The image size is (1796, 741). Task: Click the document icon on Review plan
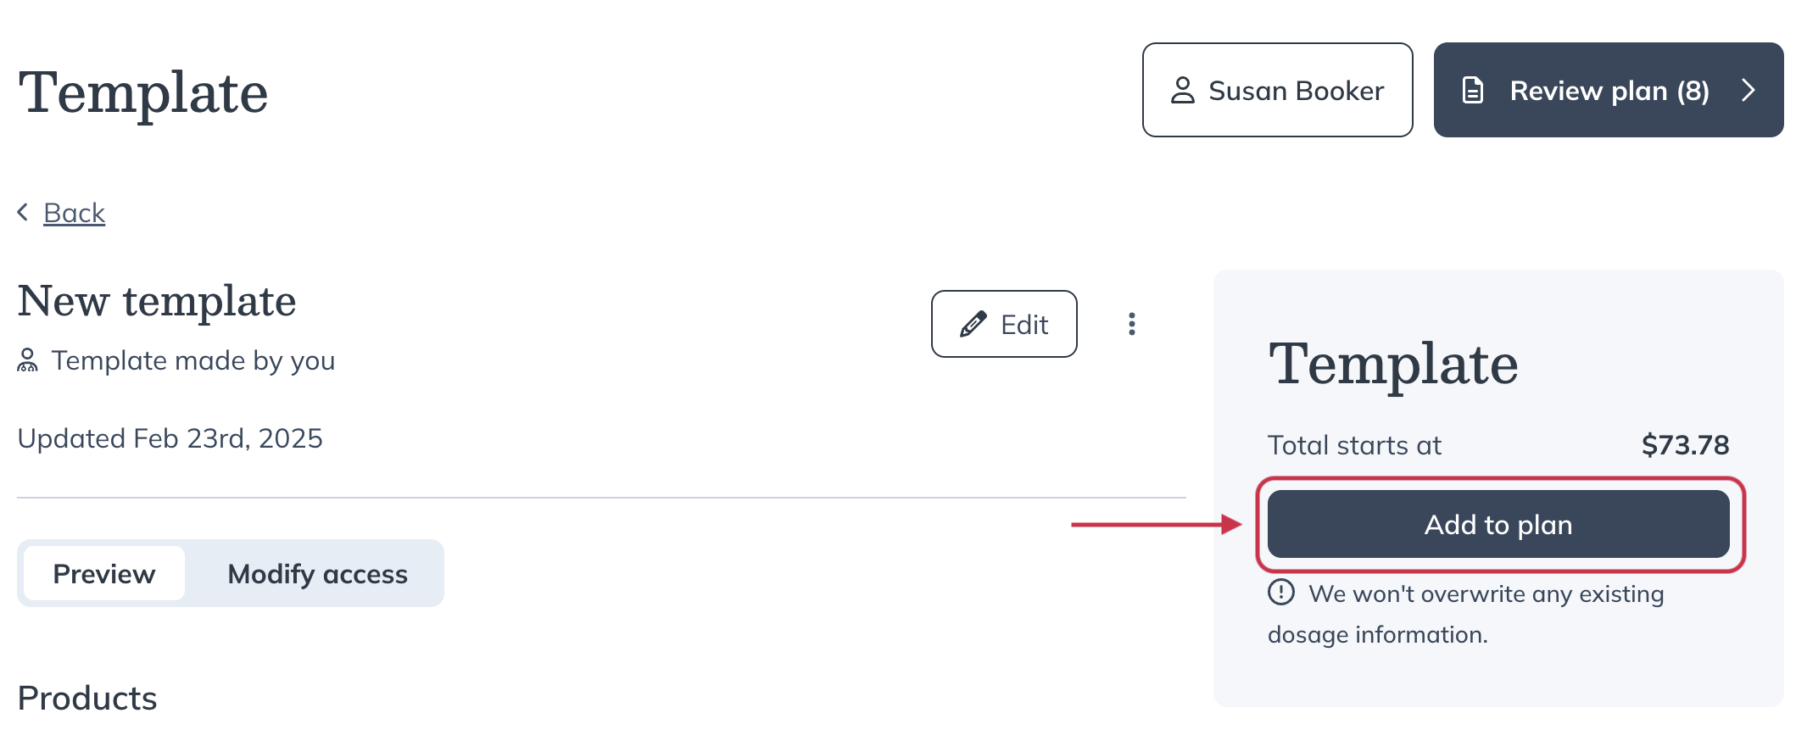(x=1473, y=90)
